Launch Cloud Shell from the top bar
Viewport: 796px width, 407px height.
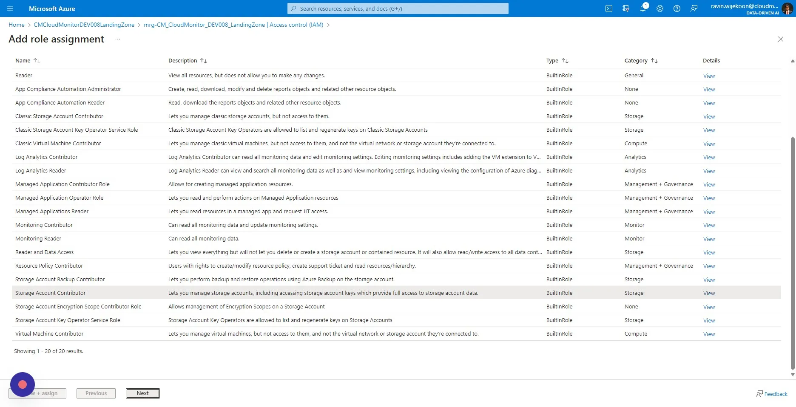click(609, 8)
